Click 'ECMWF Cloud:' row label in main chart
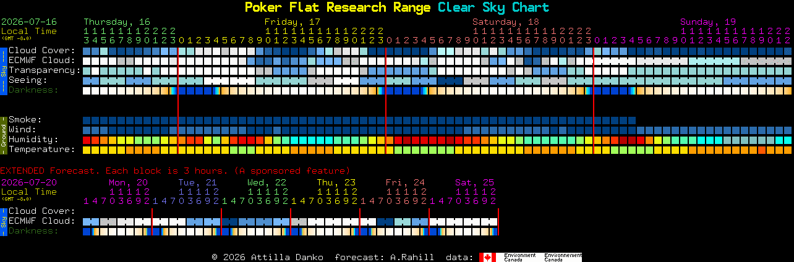This screenshot has height=262, width=794. coord(42,61)
